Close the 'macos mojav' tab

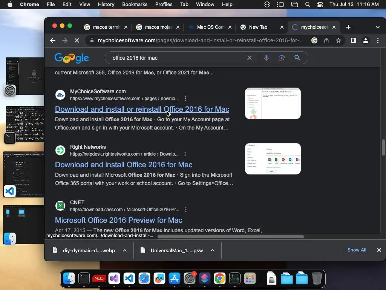(178, 27)
